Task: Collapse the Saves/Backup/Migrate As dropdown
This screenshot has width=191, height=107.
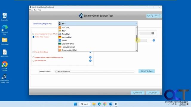Action: click(x=136, y=24)
